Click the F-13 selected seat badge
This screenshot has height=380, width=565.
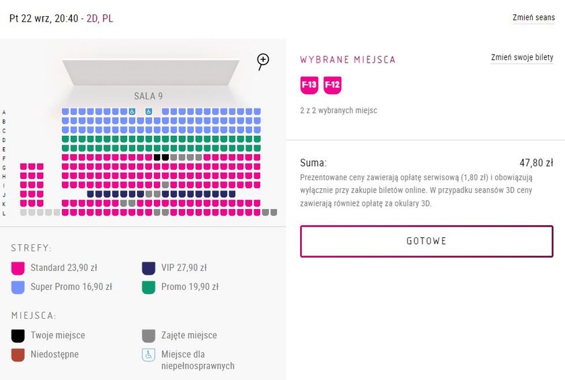coord(309,85)
